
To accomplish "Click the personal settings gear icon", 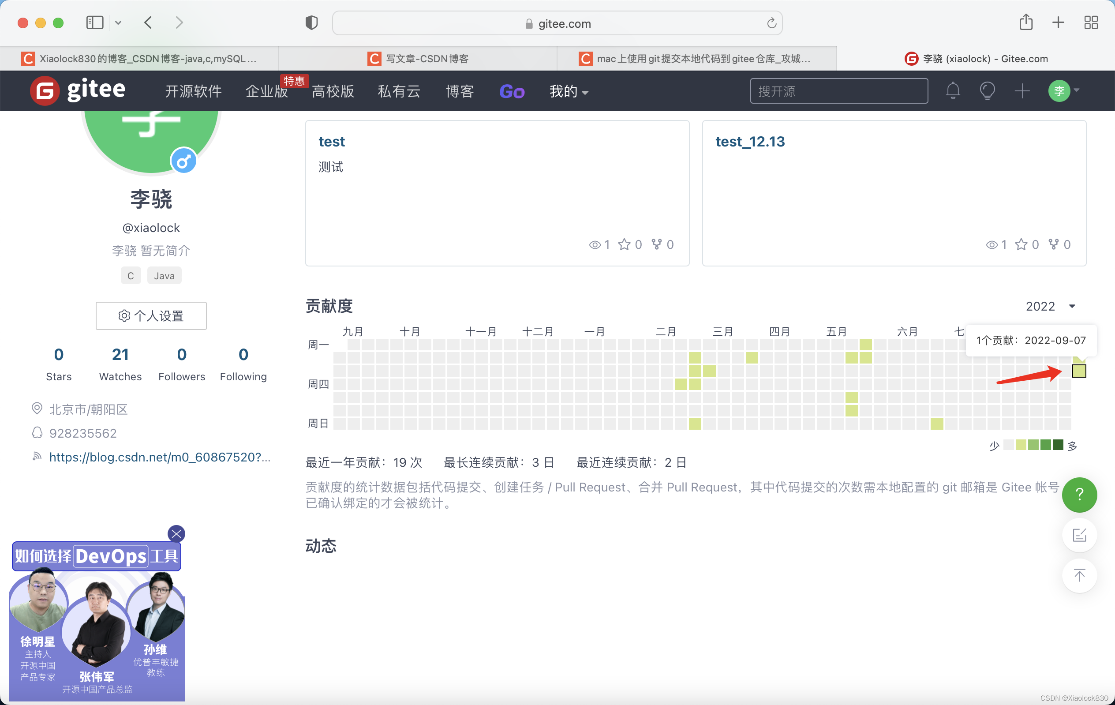I will click(x=123, y=316).
